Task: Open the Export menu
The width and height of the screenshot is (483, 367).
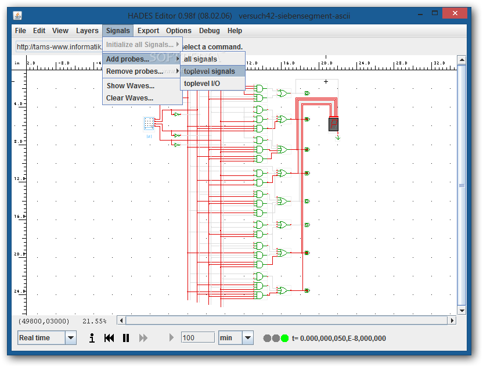Action: tap(148, 31)
